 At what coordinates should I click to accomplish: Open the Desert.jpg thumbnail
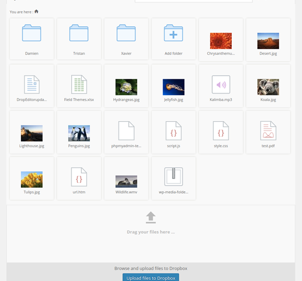point(268,41)
